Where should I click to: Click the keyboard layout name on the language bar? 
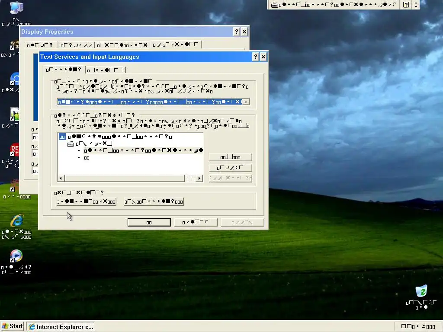tap(337, 5)
